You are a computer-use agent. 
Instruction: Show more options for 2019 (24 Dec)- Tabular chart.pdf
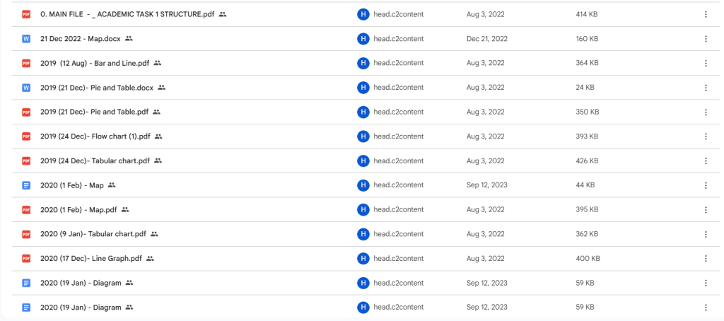[x=705, y=160]
